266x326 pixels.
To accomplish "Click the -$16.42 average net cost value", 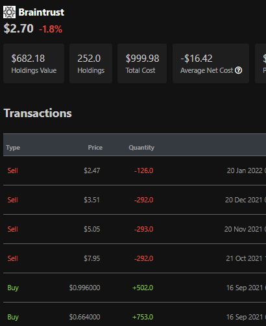I will 197,59.
